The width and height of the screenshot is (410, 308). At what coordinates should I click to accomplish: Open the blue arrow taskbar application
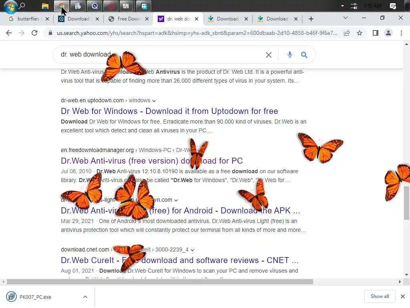[144, 6]
